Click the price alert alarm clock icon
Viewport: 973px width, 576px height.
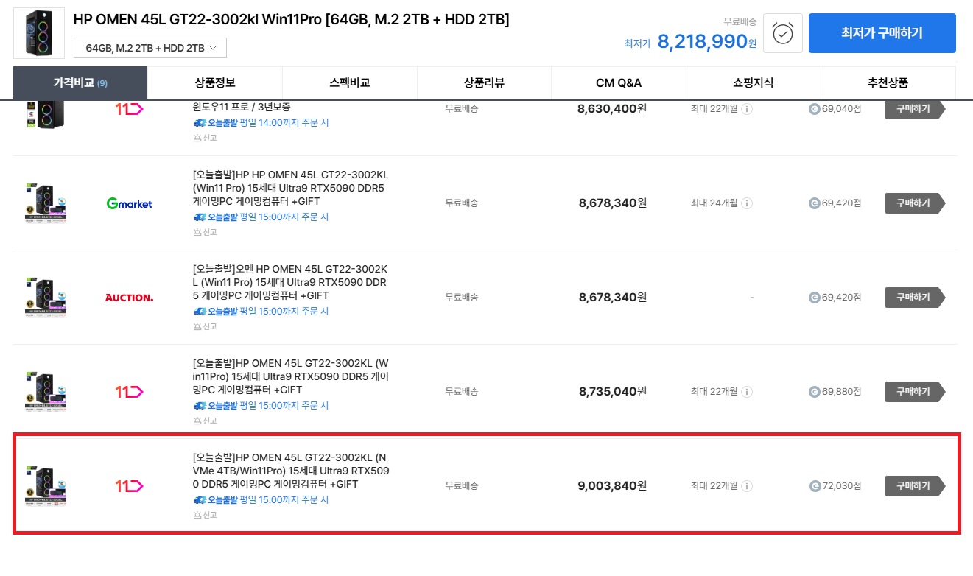782,33
